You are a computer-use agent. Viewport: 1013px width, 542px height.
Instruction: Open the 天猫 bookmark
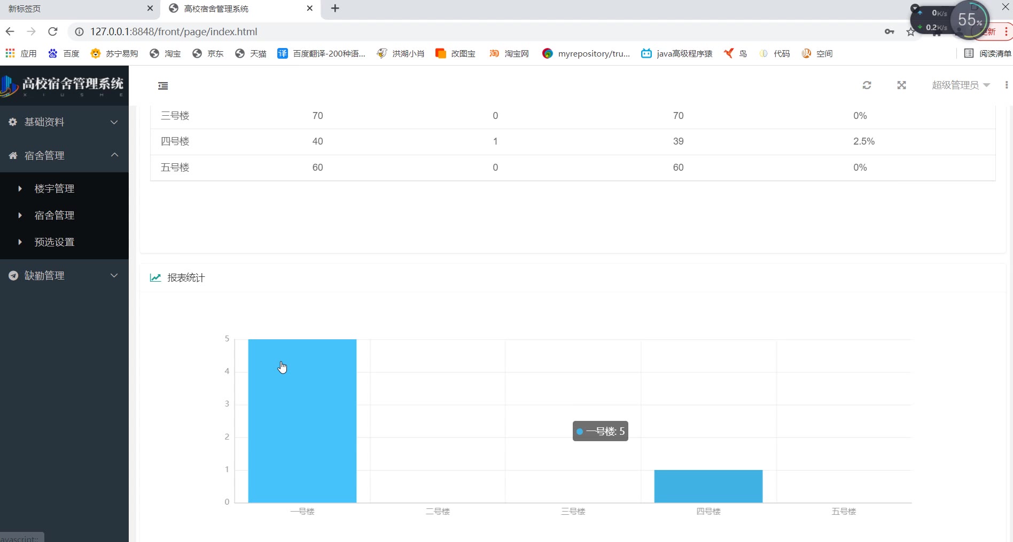click(251, 53)
